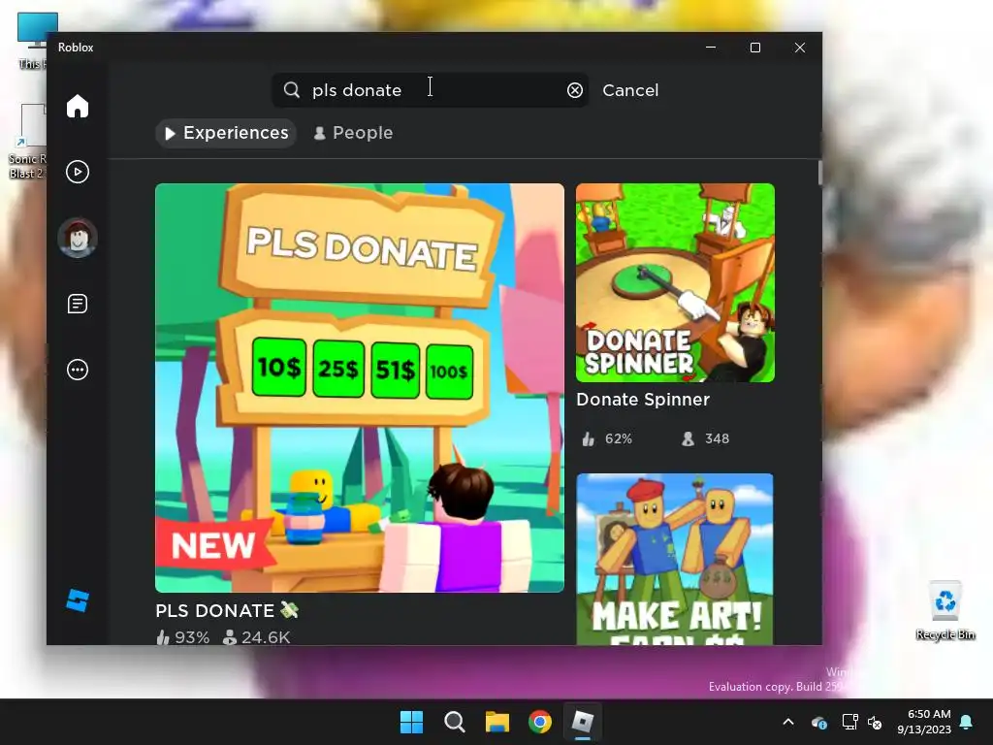Image resolution: width=993 pixels, height=745 pixels.
Task: Click Roblox icon on taskbar
Action: pyautogui.click(x=582, y=722)
